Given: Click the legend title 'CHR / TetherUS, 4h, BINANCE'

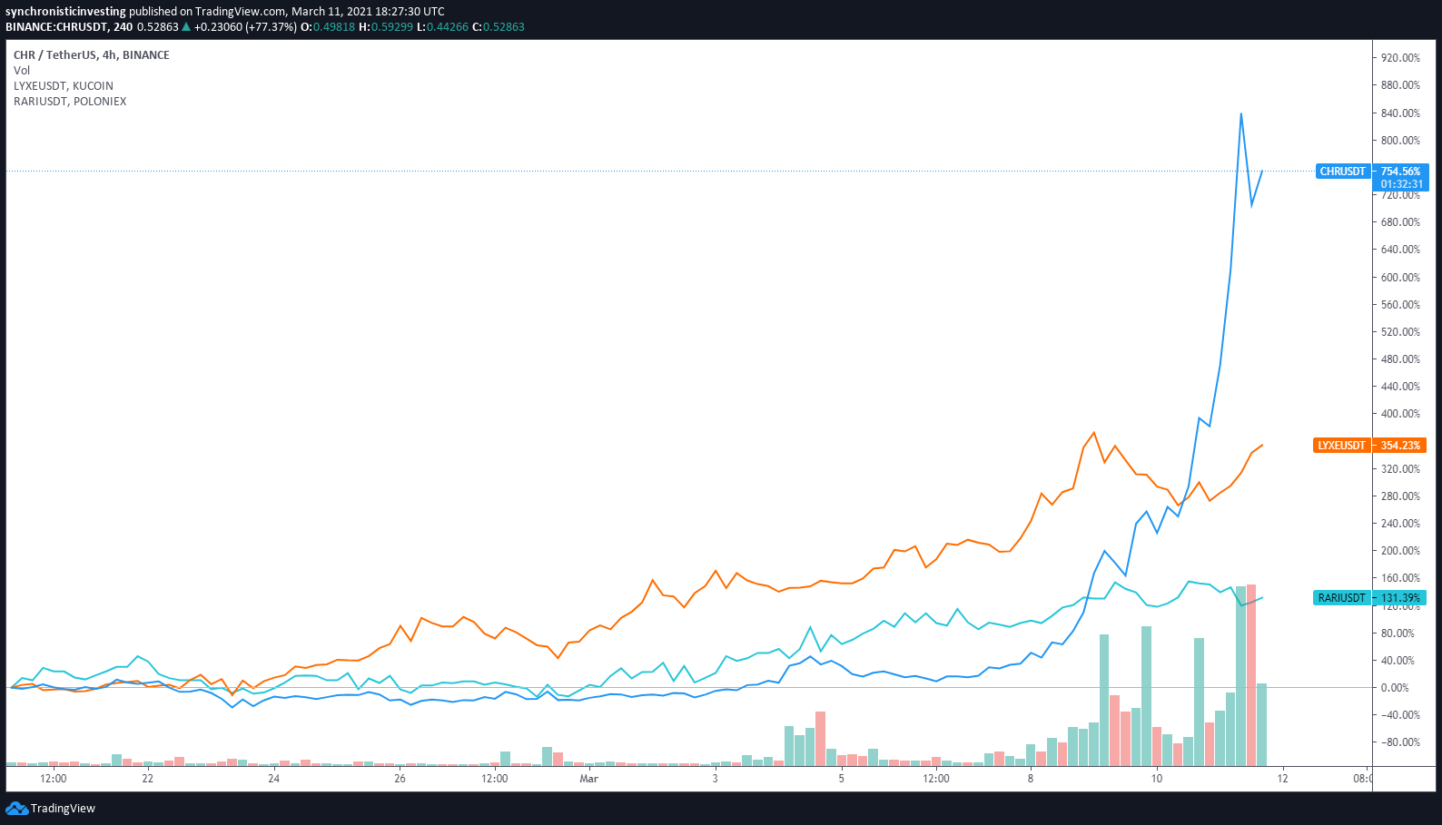Looking at the screenshot, I should (92, 55).
